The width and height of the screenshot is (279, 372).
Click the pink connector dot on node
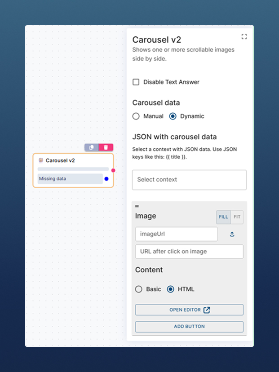tap(113, 170)
